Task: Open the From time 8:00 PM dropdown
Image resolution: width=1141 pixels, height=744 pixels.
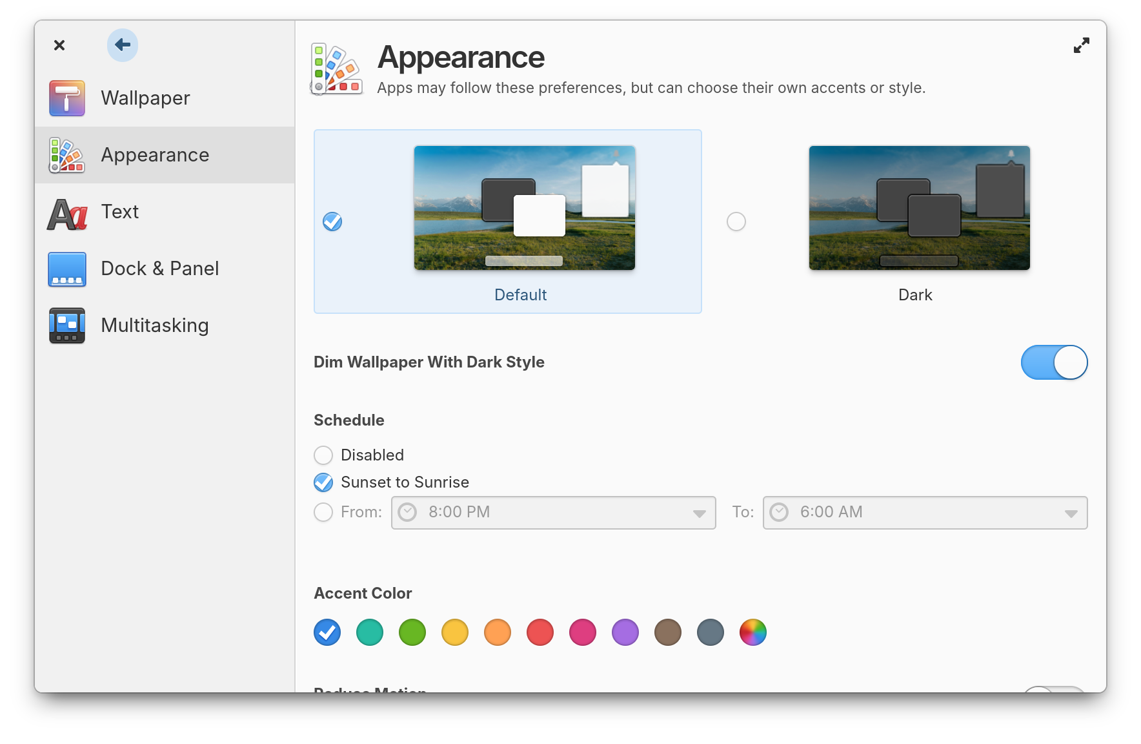Action: [x=554, y=513]
